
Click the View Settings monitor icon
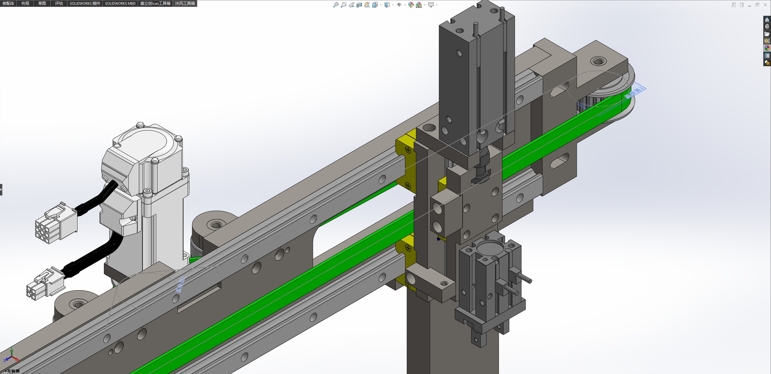[431, 5]
